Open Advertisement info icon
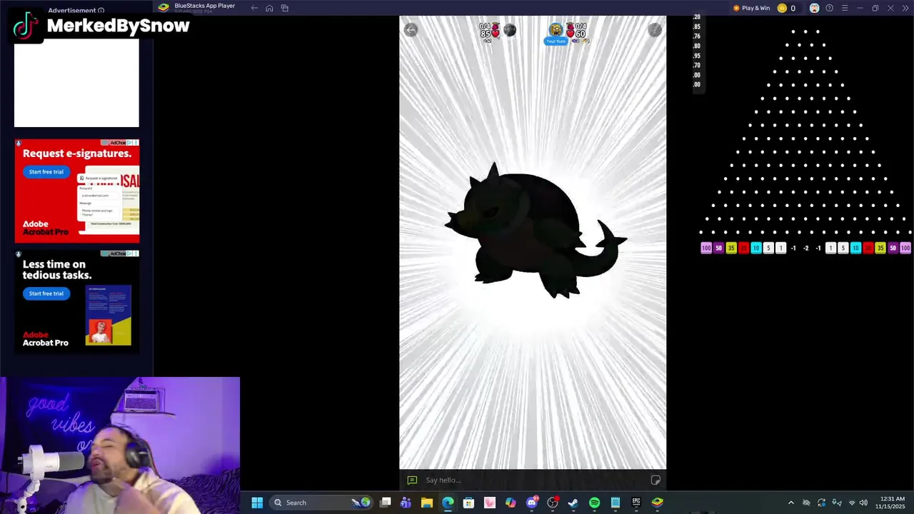The height and width of the screenshot is (514, 914). coord(101,11)
